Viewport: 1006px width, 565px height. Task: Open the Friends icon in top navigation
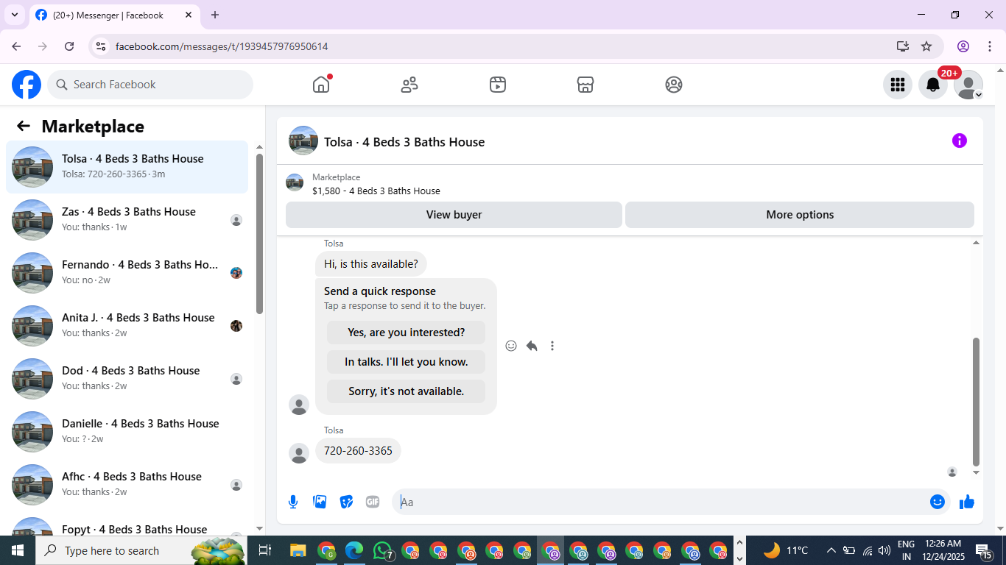409,85
